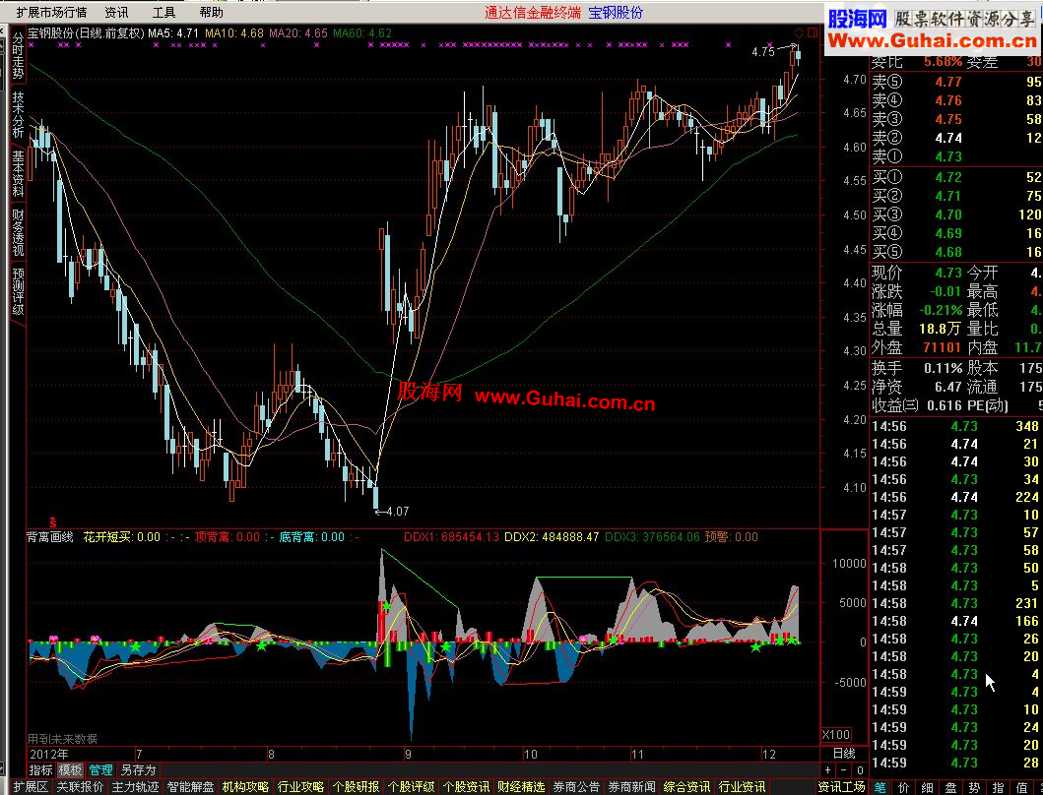1043x795 pixels.
Task: Open the 券商新闻 bottom tab
Action: [x=632, y=787]
